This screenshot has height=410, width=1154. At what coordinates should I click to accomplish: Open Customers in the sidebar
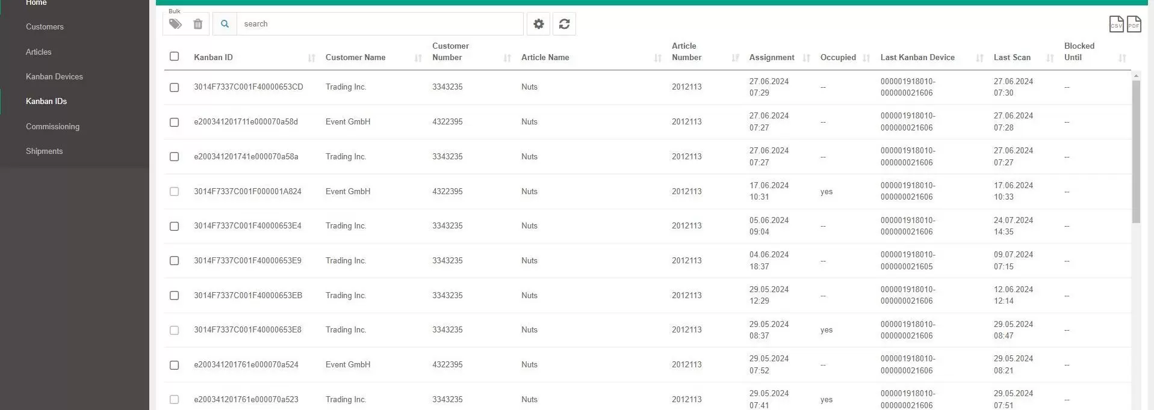coord(45,27)
